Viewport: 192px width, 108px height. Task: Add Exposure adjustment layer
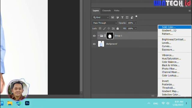click(x=175, y=49)
